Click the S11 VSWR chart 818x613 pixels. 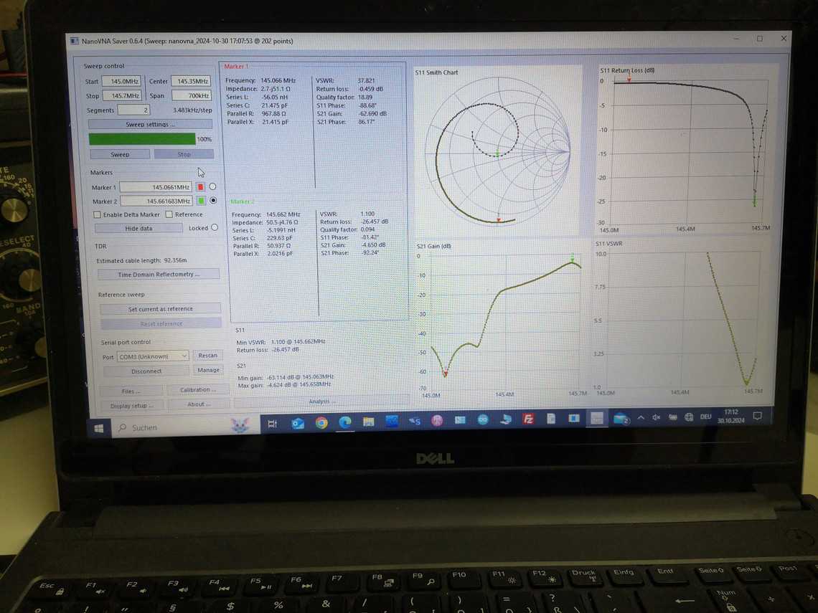pos(680,319)
